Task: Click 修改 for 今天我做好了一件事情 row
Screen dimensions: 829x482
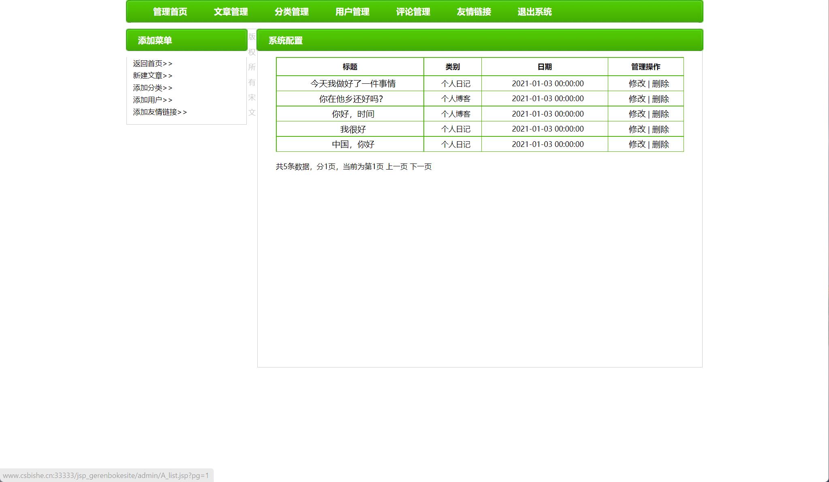Action: pos(637,84)
